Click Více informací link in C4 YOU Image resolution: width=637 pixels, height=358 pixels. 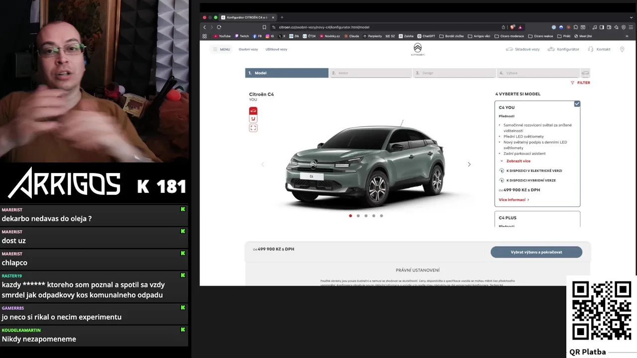[514, 200]
